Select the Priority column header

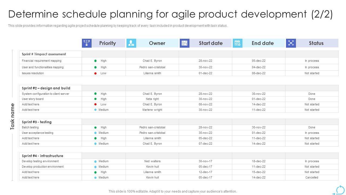(x=108, y=43)
